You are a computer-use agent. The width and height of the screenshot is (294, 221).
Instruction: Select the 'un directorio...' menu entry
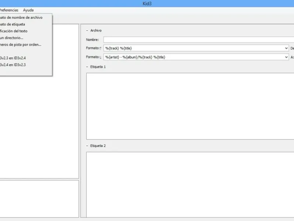(26, 38)
